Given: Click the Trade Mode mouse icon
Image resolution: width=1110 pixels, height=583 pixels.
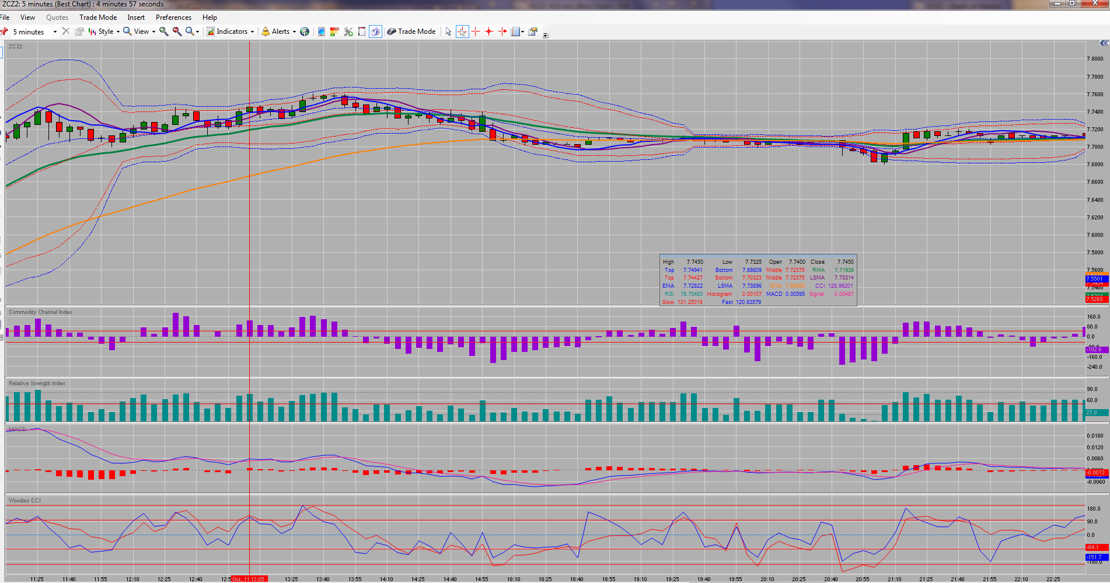Looking at the screenshot, I should [x=392, y=32].
